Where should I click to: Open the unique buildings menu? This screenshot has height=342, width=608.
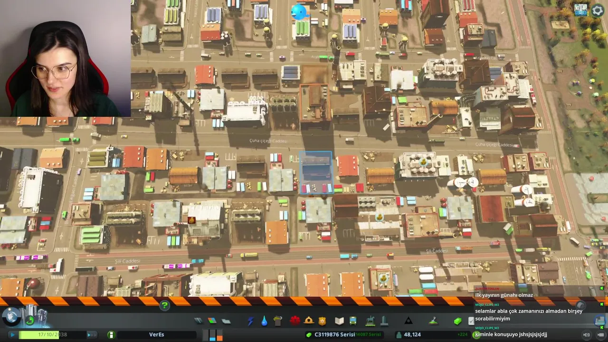coord(384,321)
